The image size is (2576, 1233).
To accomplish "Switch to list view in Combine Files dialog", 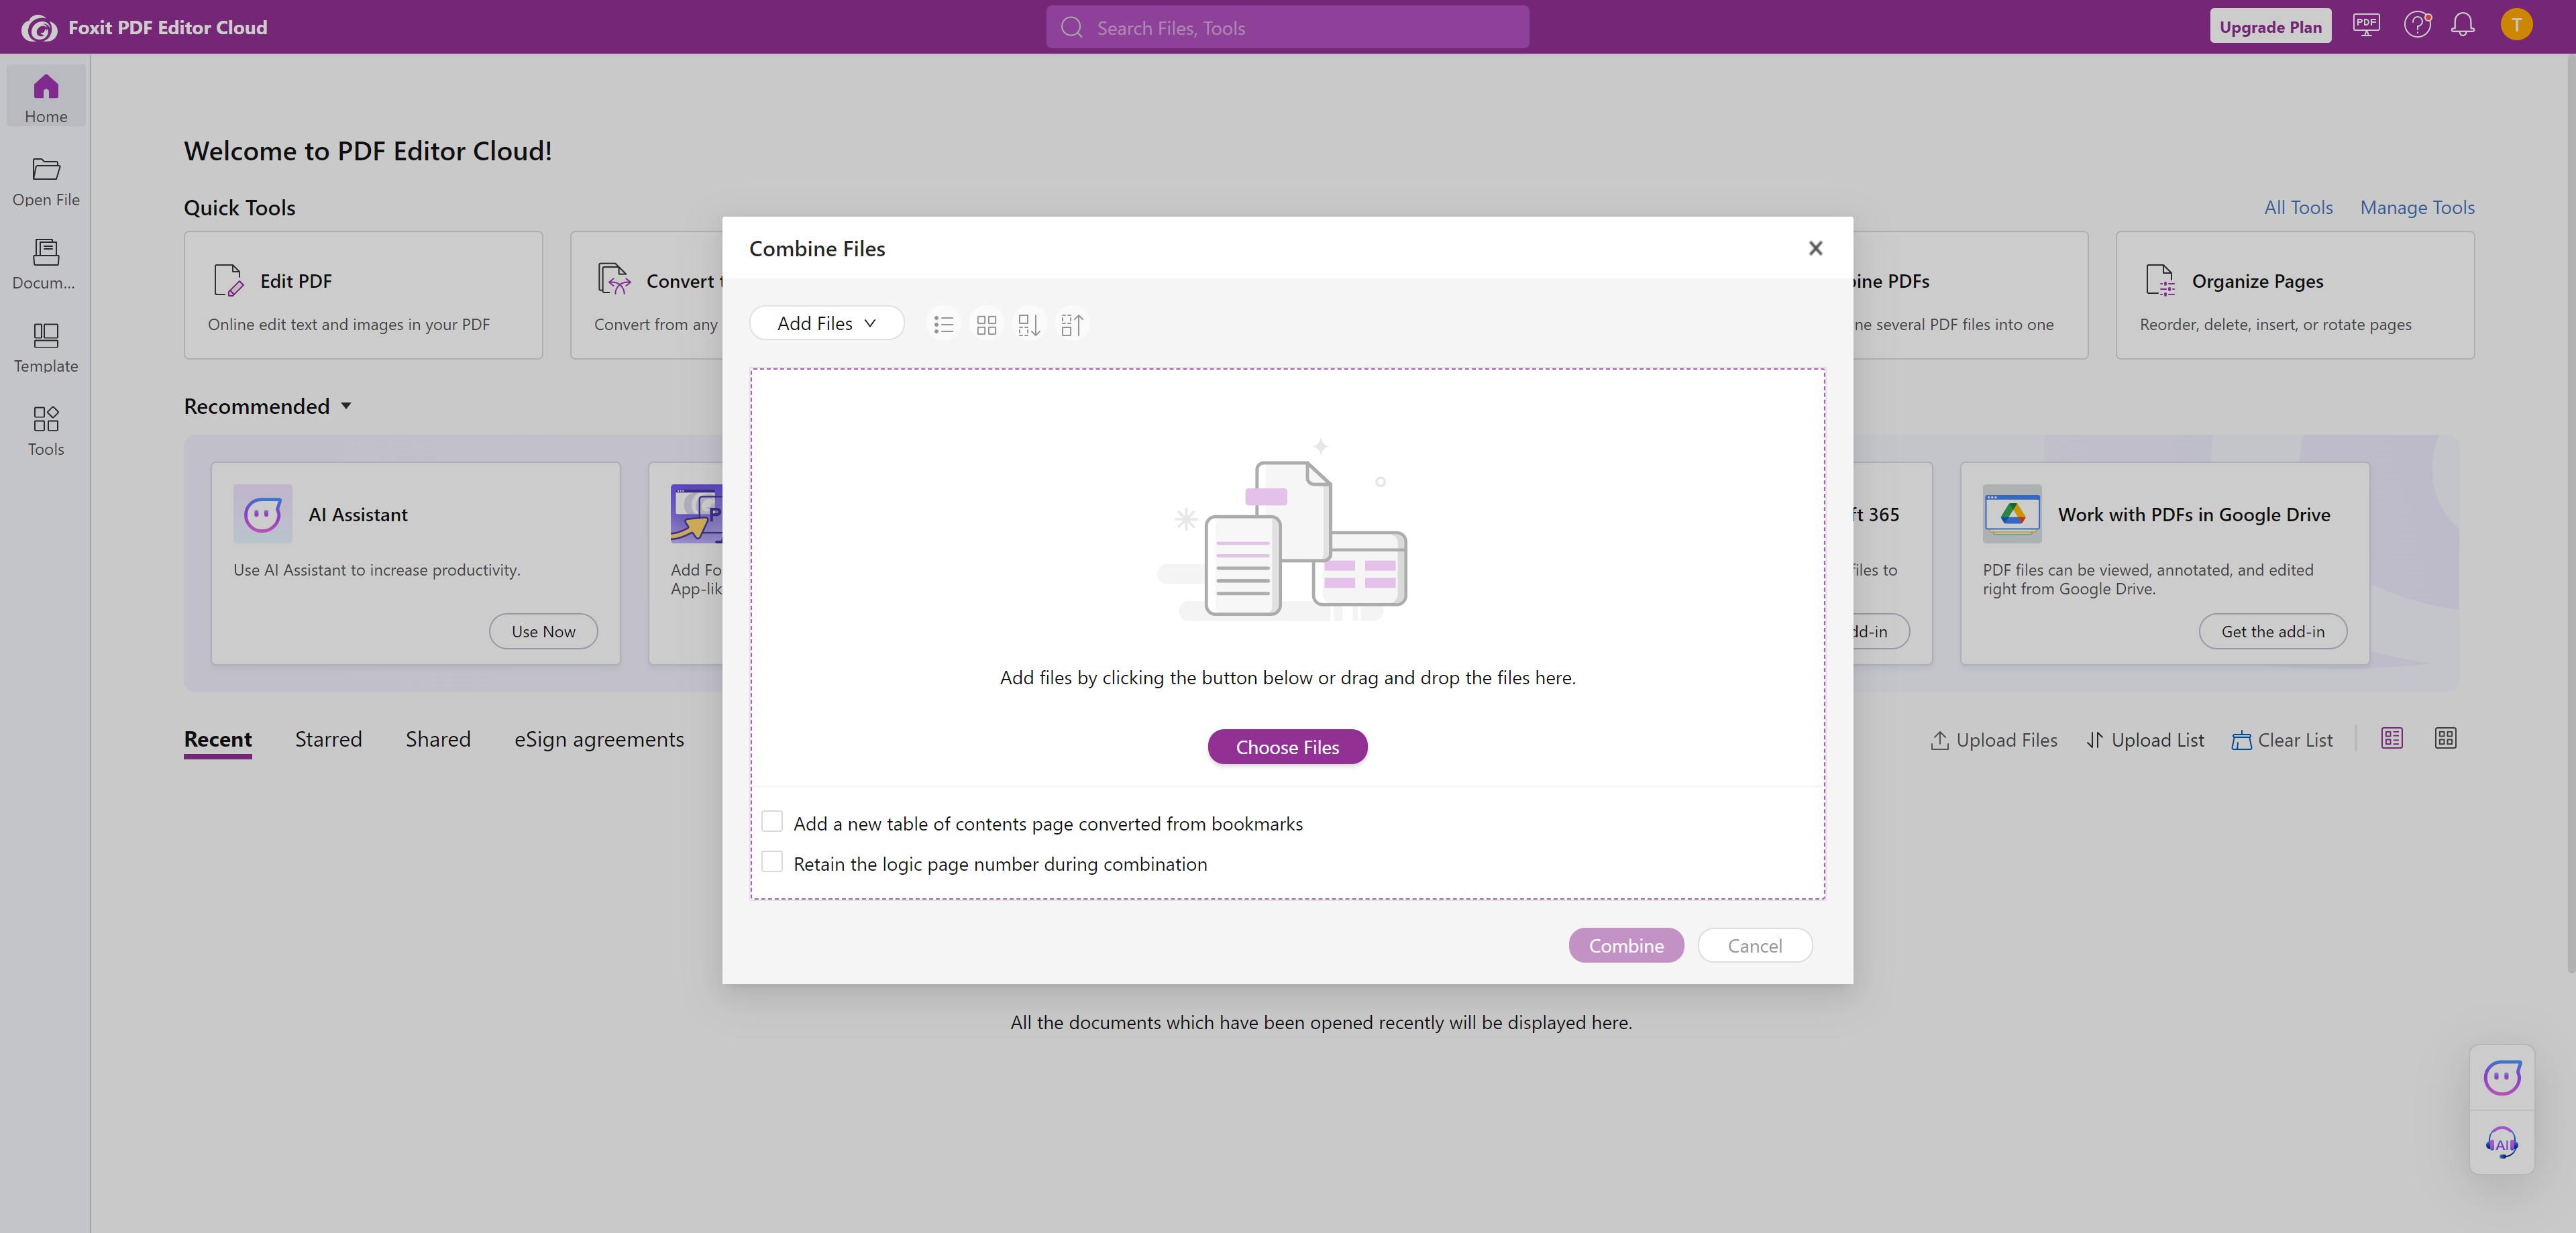I will [x=943, y=324].
